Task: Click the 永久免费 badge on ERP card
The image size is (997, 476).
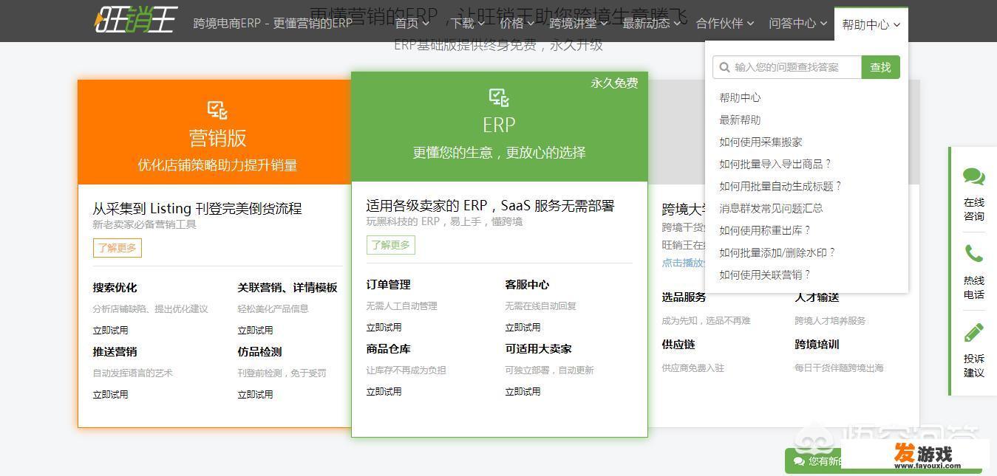Action: click(x=614, y=83)
